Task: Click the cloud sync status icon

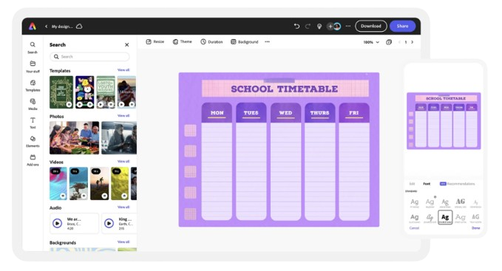Action: click(79, 26)
